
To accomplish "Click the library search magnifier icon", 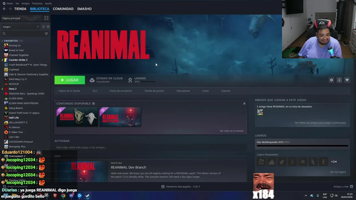I will click(4, 34).
